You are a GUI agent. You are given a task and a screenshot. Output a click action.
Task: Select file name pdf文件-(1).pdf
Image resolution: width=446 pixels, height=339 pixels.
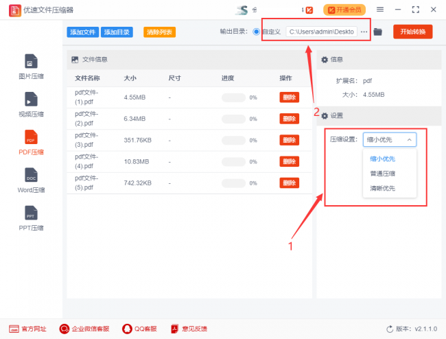86,97
